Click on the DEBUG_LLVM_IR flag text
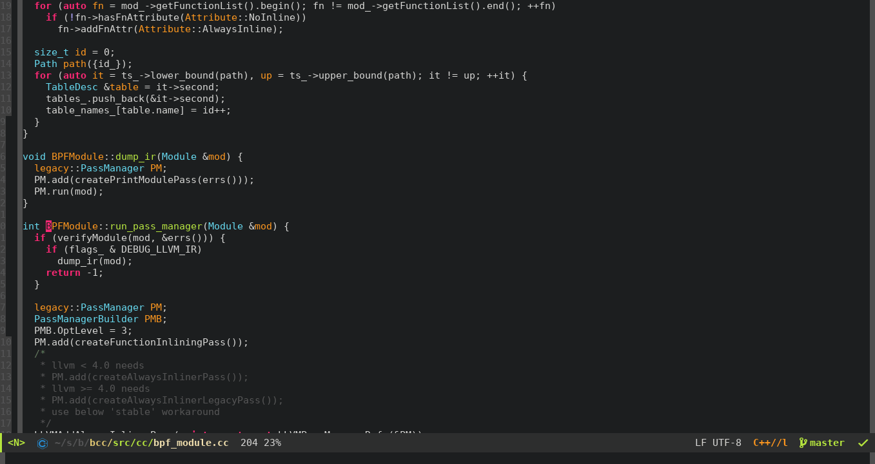The width and height of the screenshot is (875, 464). [x=161, y=249]
